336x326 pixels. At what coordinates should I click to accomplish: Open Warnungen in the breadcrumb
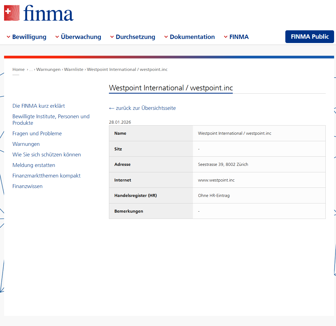pyautogui.click(x=49, y=70)
